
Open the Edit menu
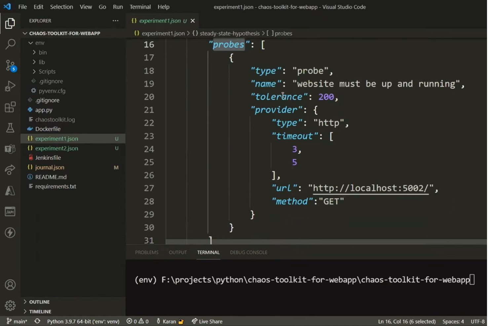coord(38,7)
